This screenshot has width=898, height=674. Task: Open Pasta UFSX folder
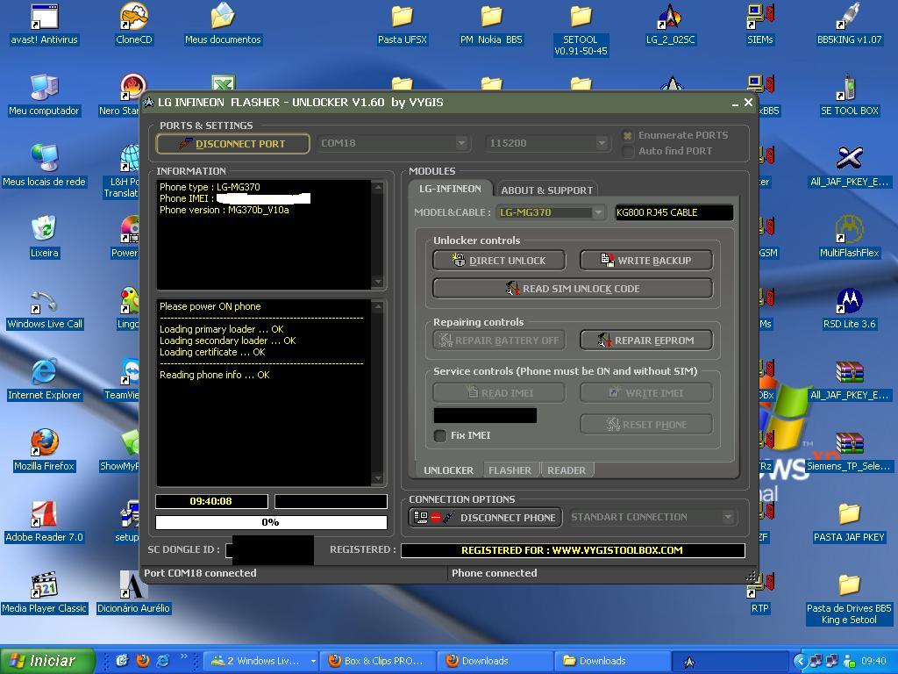(402, 24)
